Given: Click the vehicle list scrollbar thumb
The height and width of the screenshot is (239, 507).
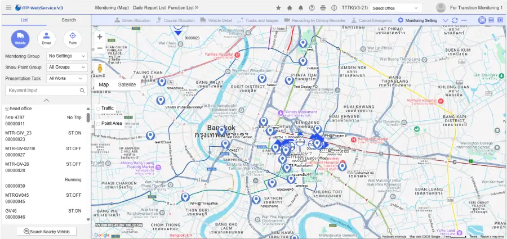Looking at the screenshot, I should [x=88, y=118].
